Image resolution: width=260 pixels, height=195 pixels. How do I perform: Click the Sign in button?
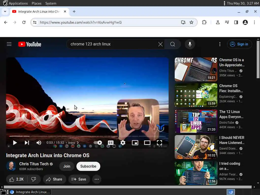[x=239, y=44]
